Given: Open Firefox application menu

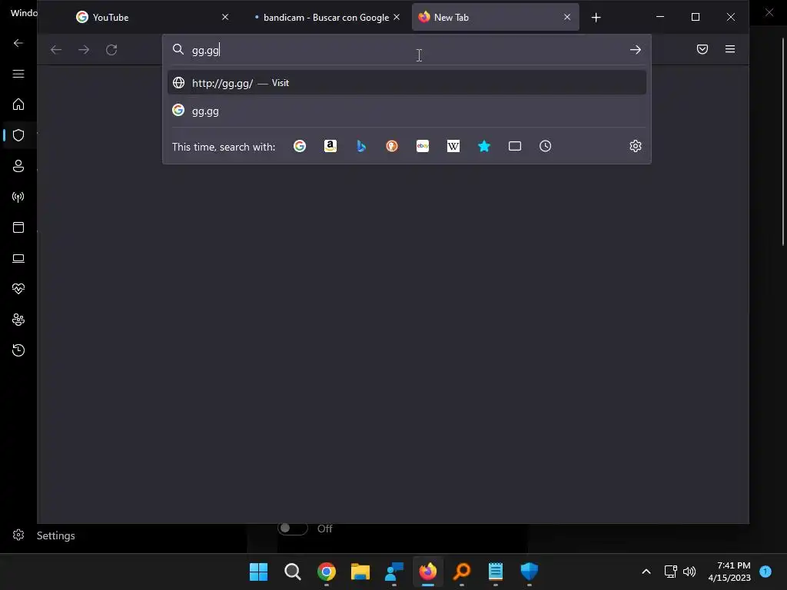Looking at the screenshot, I should click(x=730, y=49).
